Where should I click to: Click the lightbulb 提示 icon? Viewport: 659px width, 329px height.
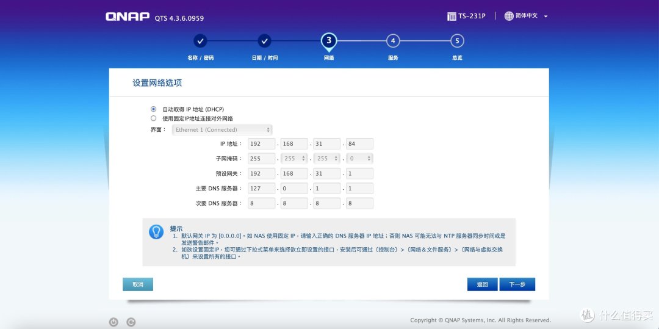(156, 232)
